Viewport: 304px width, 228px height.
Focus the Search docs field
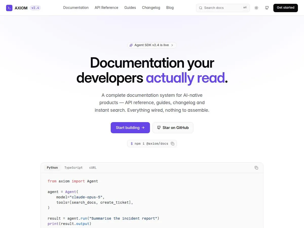click(x=223, y=8)
